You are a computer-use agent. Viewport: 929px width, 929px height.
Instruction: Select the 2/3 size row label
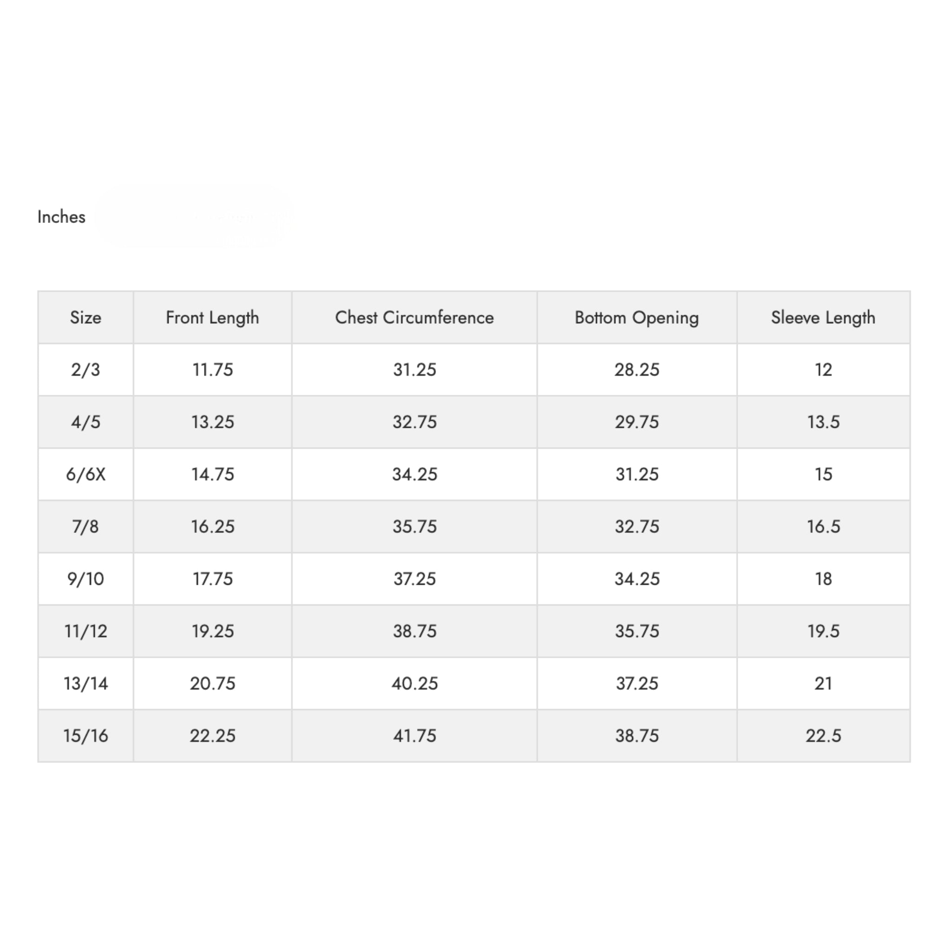pyautogui.click(x=85, y=370)
